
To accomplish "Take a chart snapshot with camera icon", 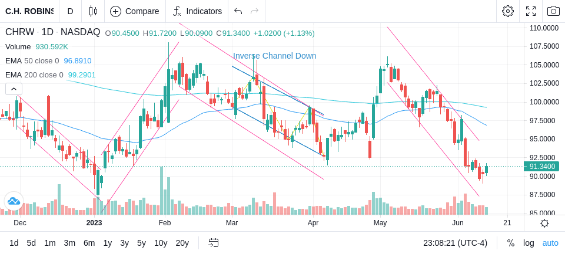I will [x=553, y=11].
